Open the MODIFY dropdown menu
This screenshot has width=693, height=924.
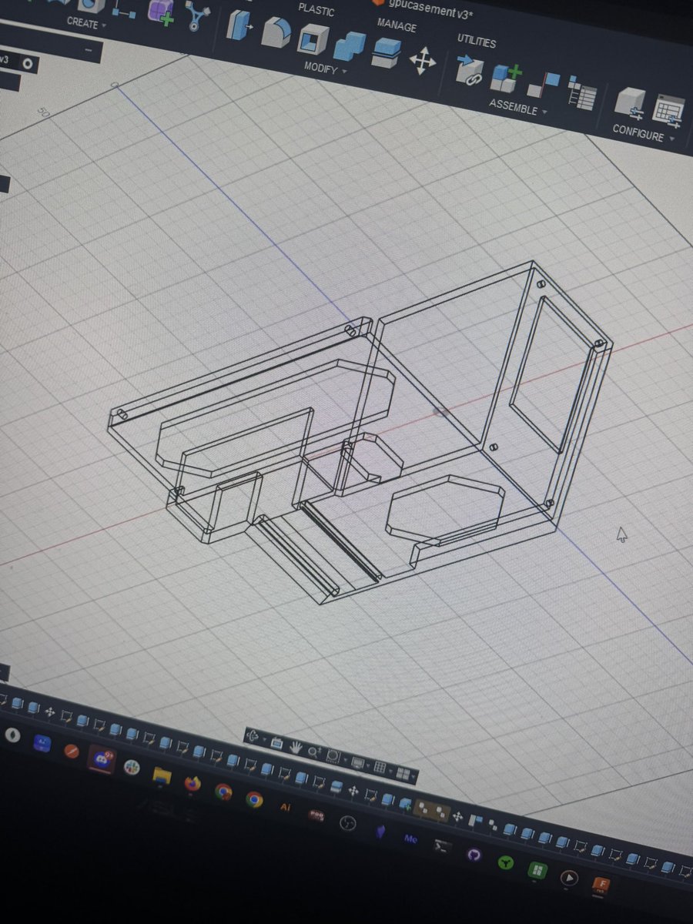tap(325, 69)
